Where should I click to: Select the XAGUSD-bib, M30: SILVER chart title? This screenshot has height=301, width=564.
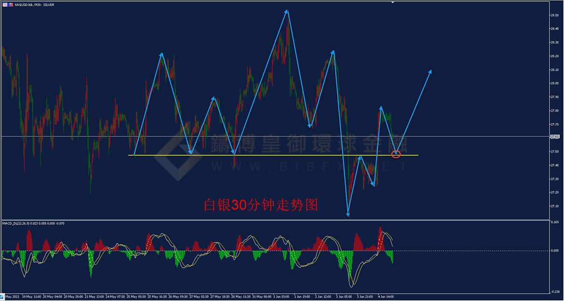coord(35,4)
